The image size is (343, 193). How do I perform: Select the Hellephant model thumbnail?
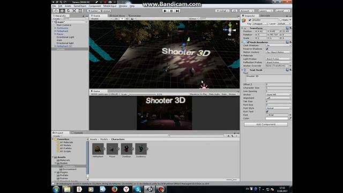(98, 149)
